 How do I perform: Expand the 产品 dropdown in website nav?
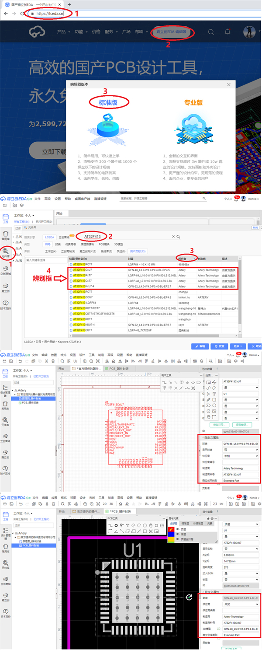(63, 32)
